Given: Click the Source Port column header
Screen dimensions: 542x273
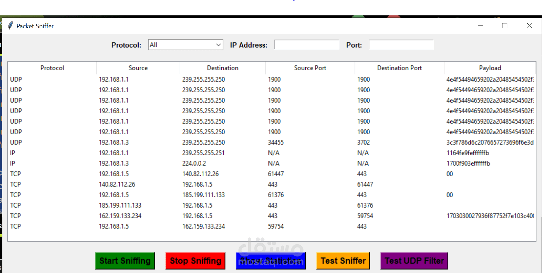Looking at the screenshot, I should click(310, 68).
